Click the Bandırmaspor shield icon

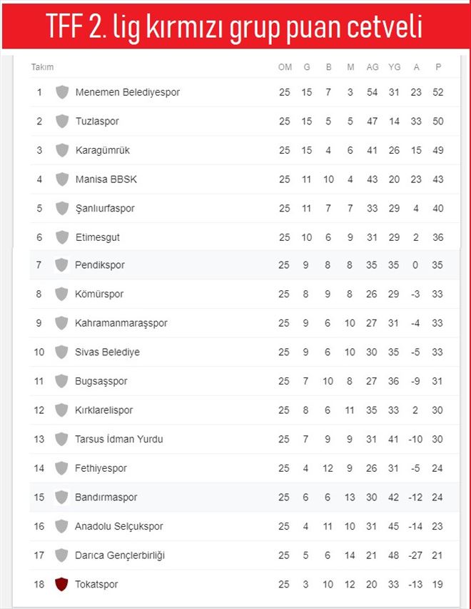click(61, 497)
